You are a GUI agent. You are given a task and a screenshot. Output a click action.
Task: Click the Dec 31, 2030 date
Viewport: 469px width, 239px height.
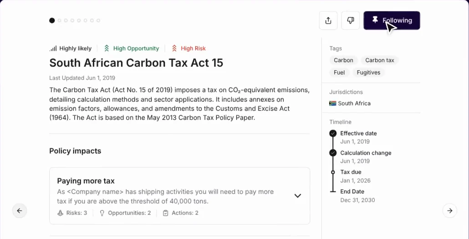point(357,200)
